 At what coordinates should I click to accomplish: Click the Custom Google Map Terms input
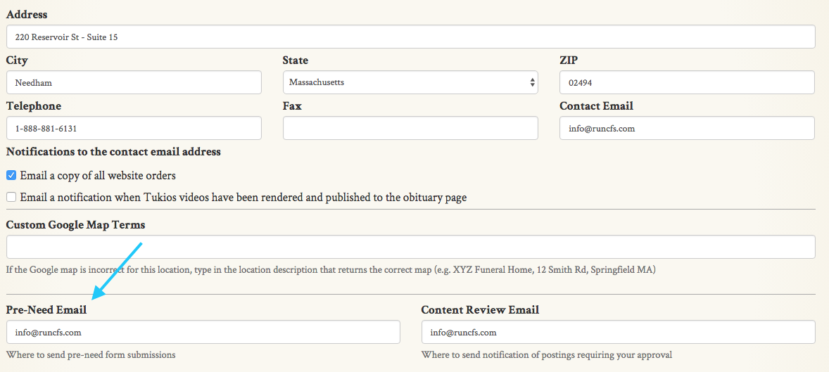point(410,247)
